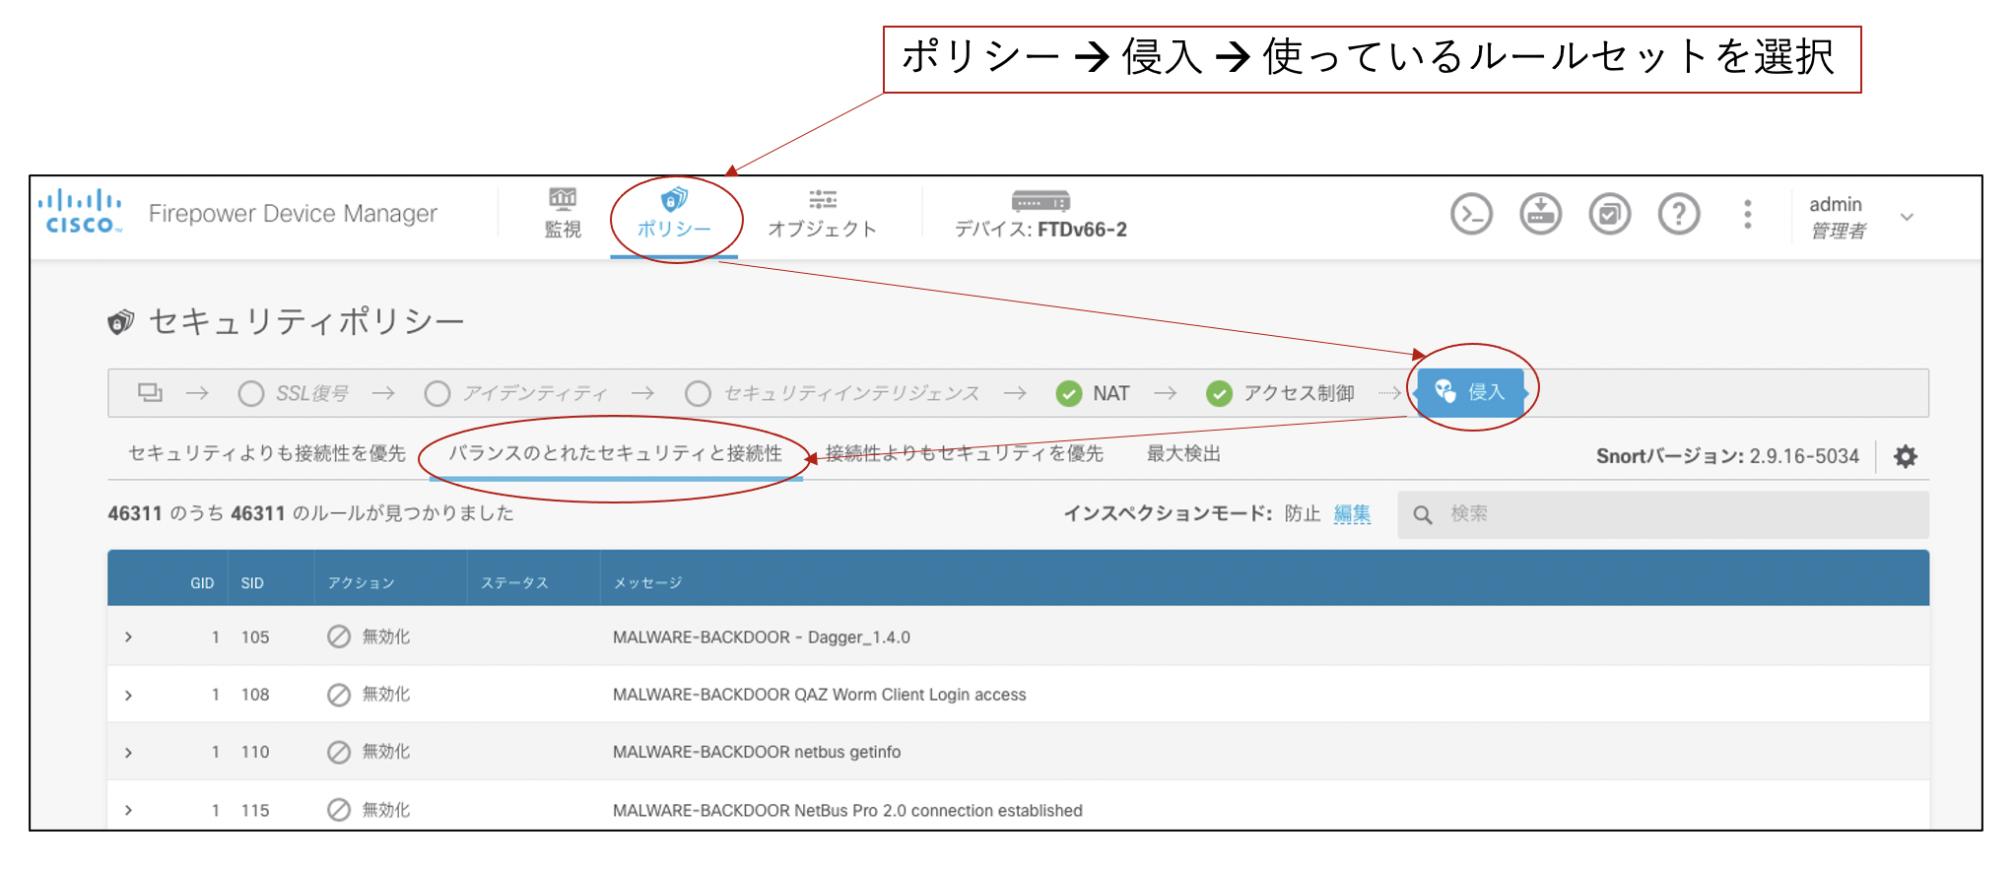Open the CLI console icon

tap(1471, 214)
